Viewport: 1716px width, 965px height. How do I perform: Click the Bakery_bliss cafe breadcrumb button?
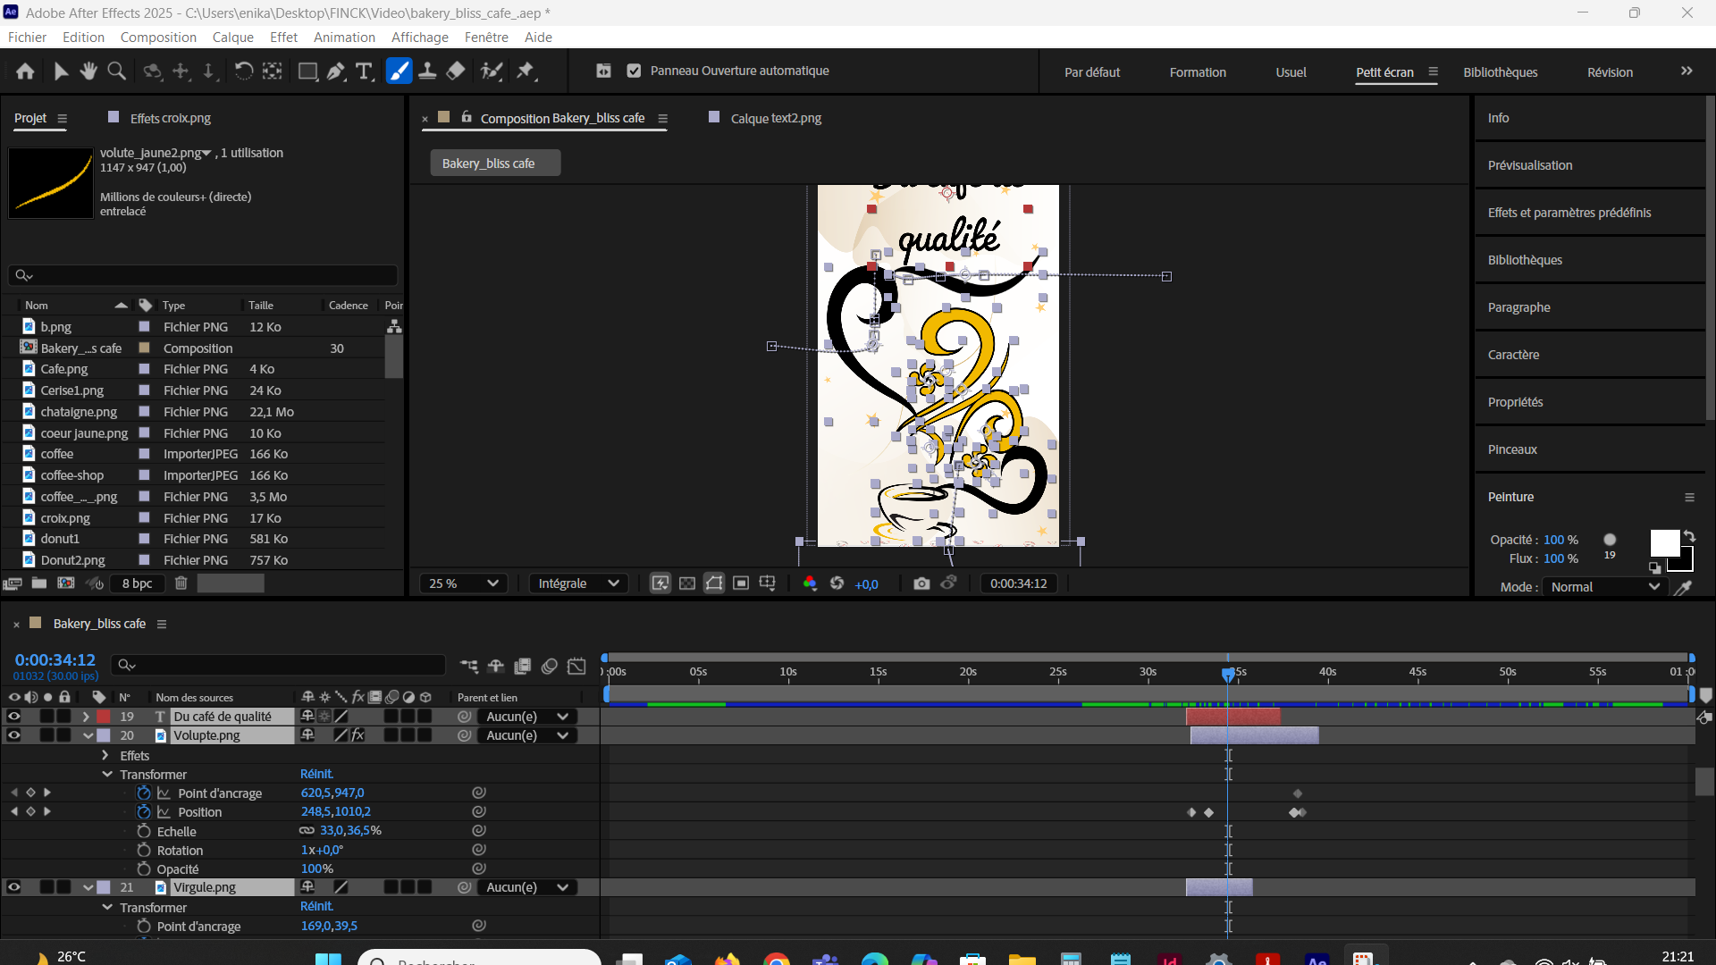[495, 164]
